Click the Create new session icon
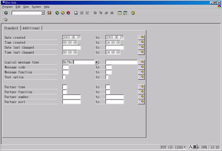Screen dimensions: 222x151 (x=119, y=13)
